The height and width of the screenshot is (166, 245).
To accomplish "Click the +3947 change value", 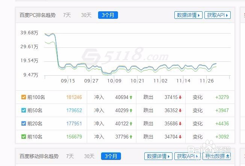I will [x=222, y=110].
